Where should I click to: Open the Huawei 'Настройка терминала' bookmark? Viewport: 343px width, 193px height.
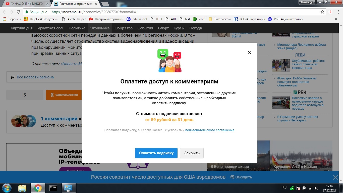pos(106,19)
